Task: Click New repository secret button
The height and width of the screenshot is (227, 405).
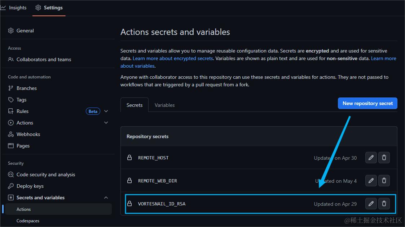Action: point(367,103)
